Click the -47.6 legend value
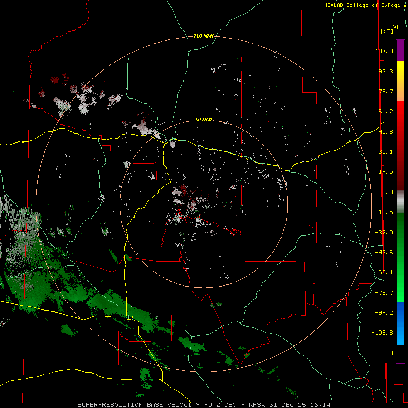Screen dimensions: 408x408 pos(384,253)
